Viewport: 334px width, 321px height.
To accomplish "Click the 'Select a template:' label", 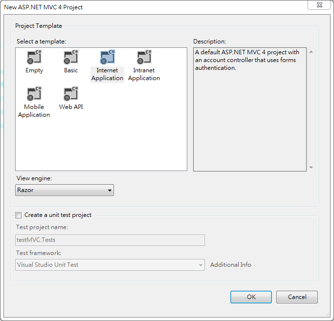I will click(42, 42).
